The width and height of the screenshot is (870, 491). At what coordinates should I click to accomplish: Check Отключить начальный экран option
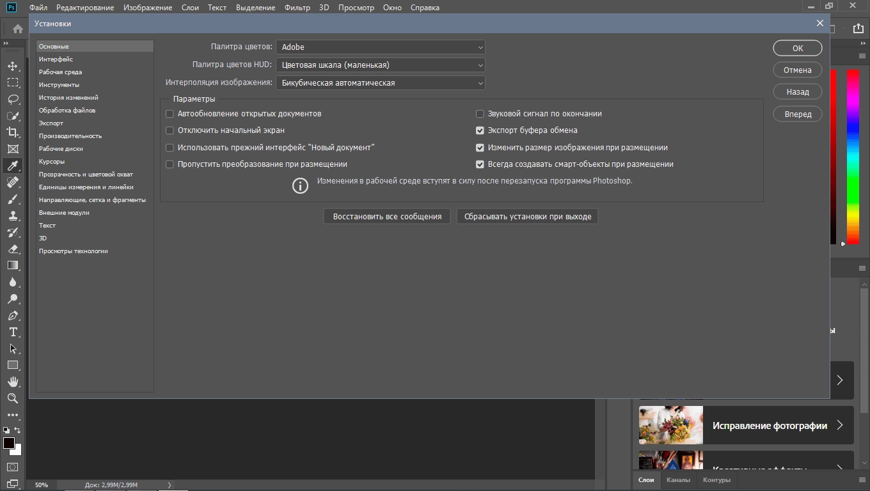click(x=170, y=130)
